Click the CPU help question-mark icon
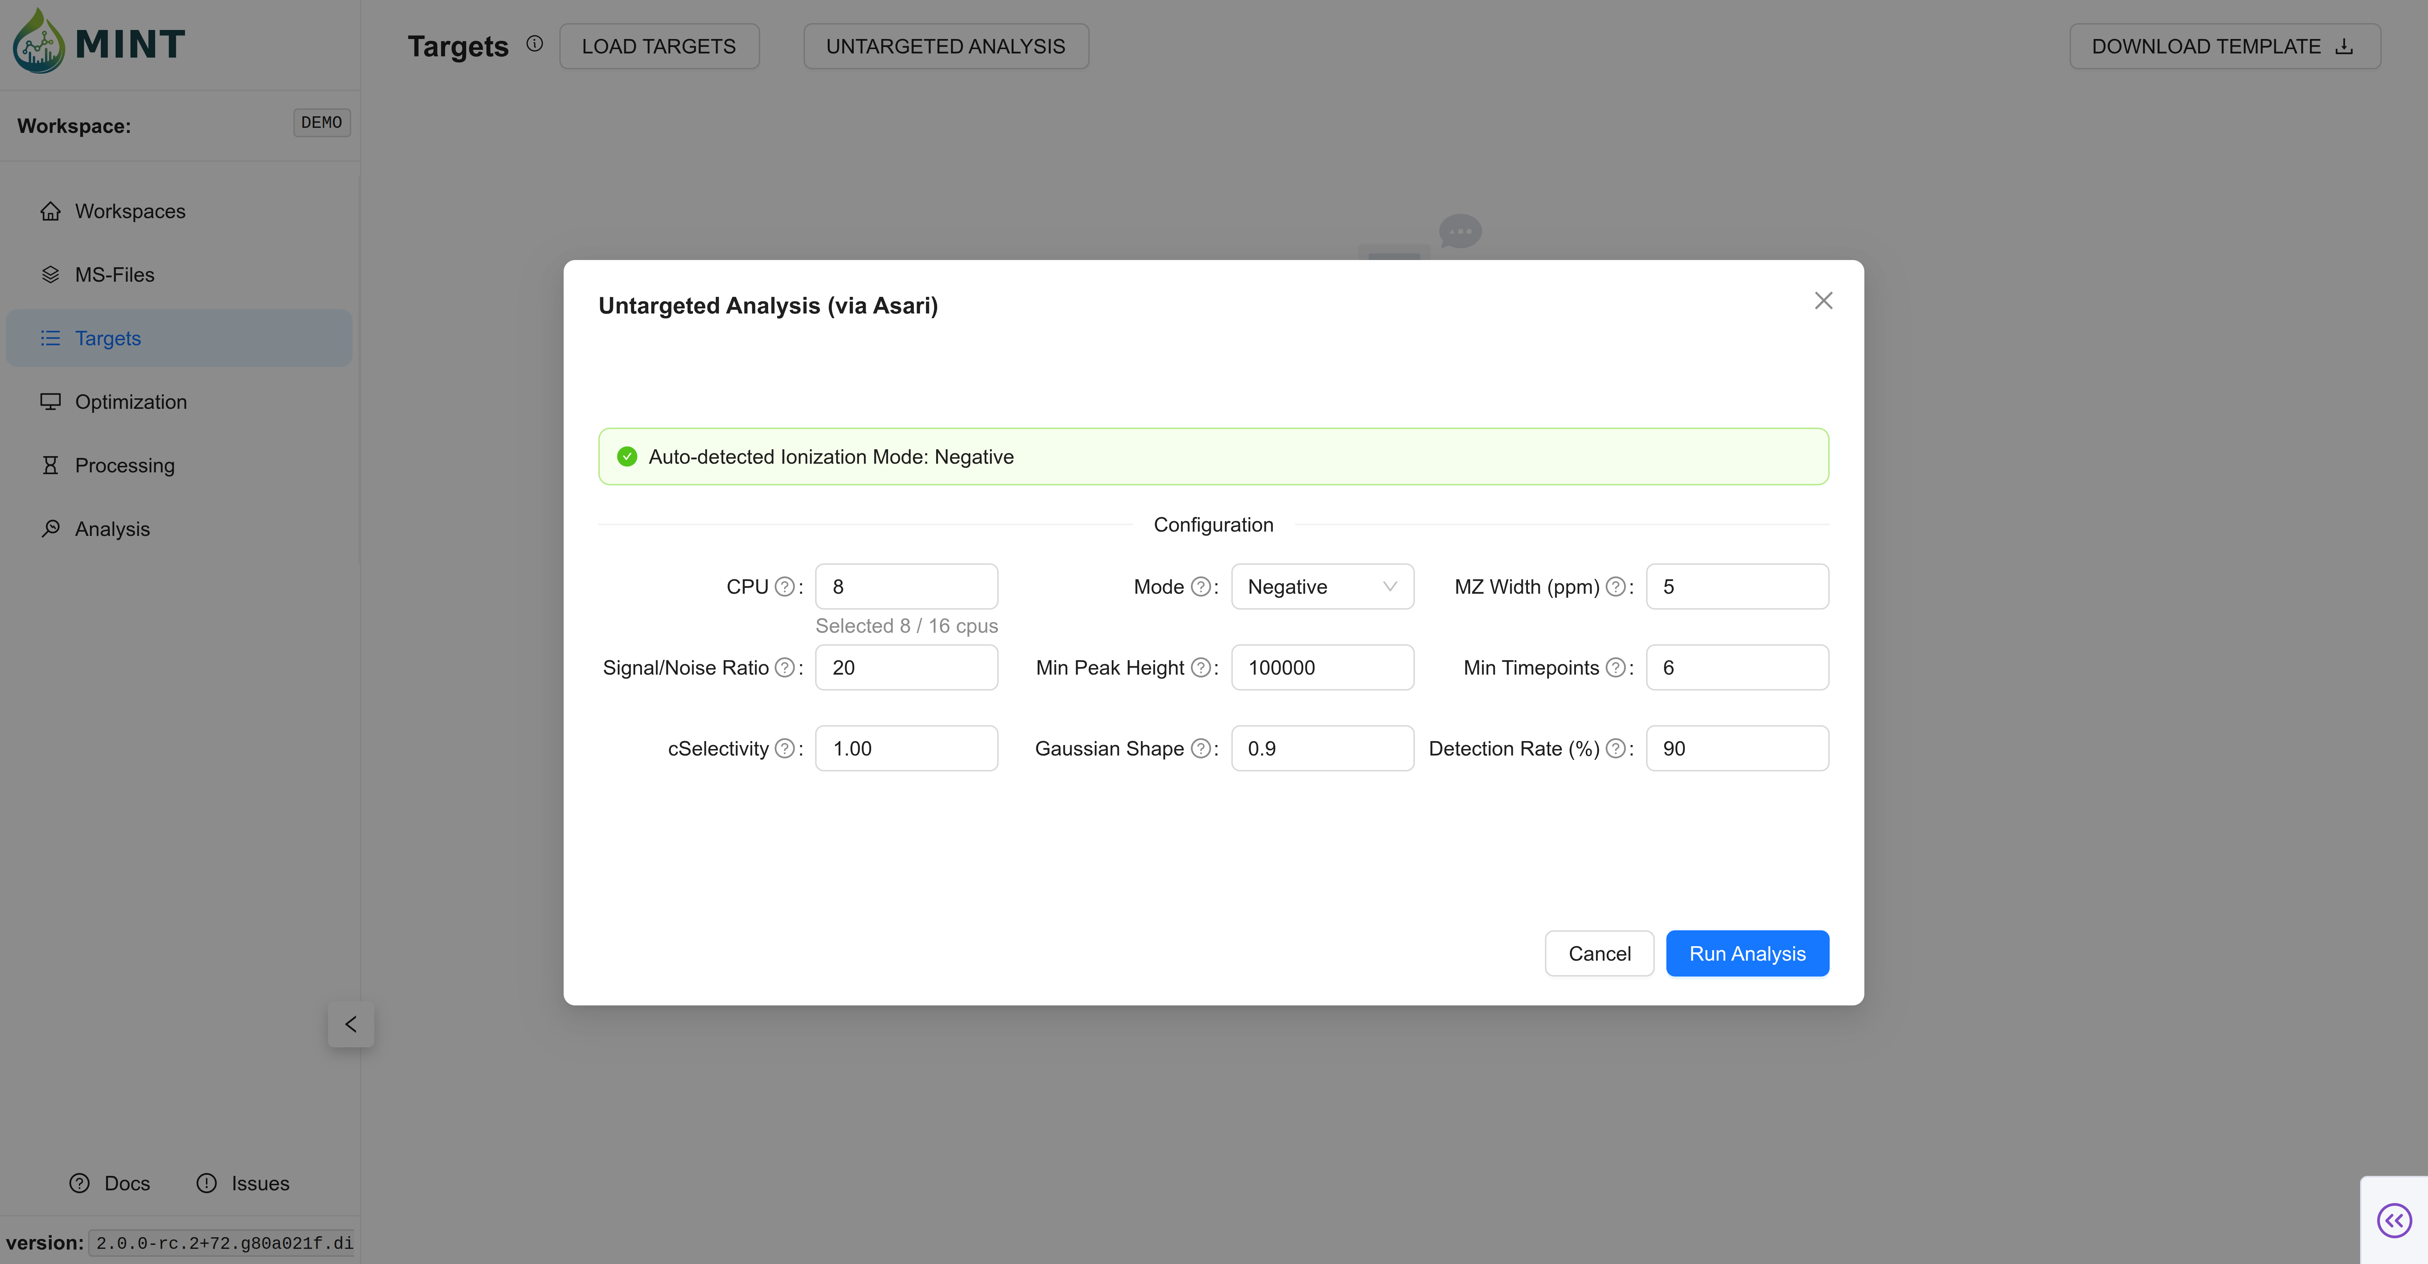This screenshot has width=2428, height=1264. click(784, 587)
